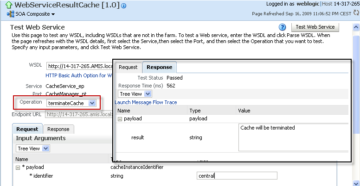
Task: Click the identifier input field containing central
Action: point(237,176)
